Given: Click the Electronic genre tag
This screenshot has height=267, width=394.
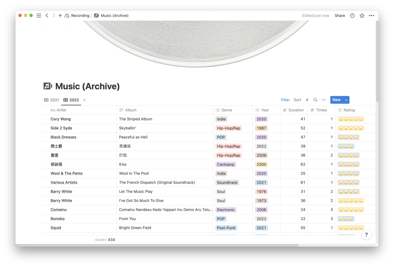Looking at the screenshot, I should click(225, 209).
